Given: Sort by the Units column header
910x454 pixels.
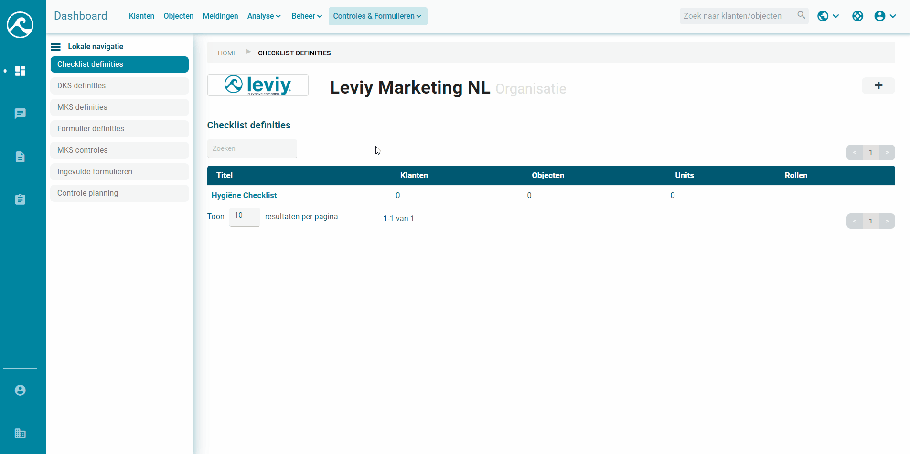Looking at the screenshot, I should tap(685, 176).
